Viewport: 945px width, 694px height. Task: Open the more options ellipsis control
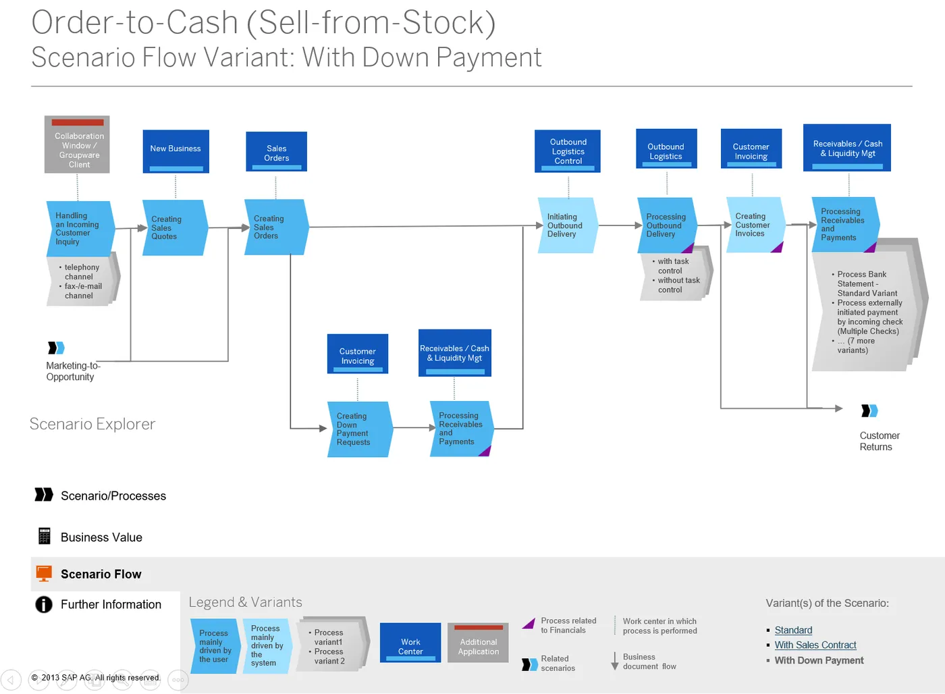(178, 680)
